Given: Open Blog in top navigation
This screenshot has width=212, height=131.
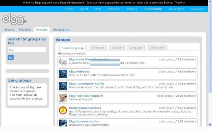Looking at the screenshot, I should (x=98, y=9).
